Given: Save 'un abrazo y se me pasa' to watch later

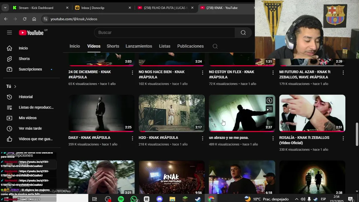Looking at the screenshot, I should click(269, 100).
